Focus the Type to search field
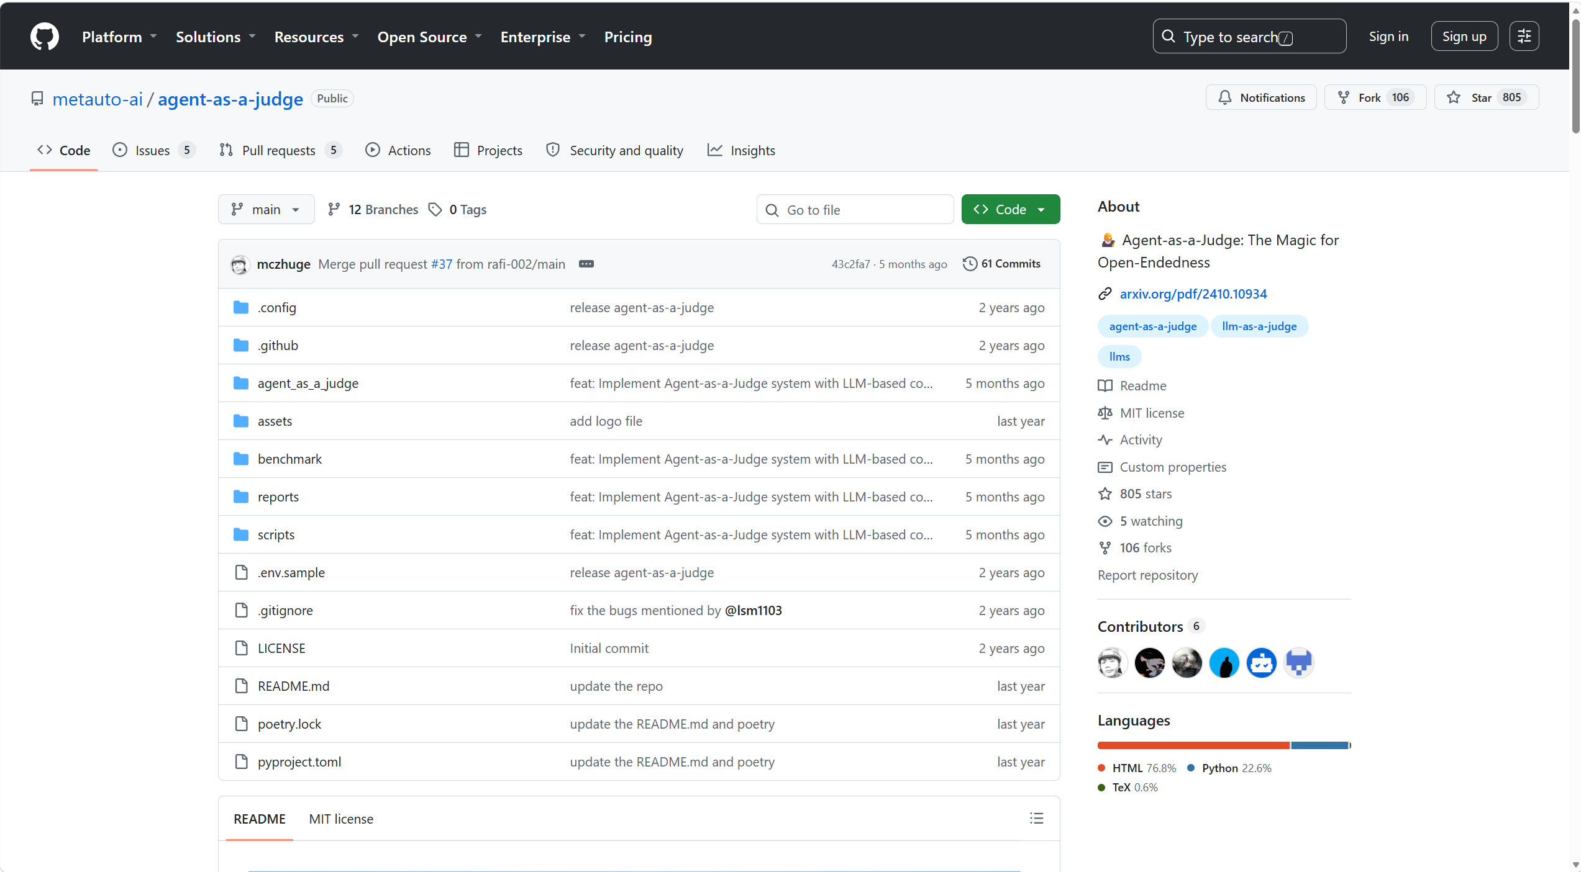Viewport: 1581px width, 872px height. coord(1249,37)
